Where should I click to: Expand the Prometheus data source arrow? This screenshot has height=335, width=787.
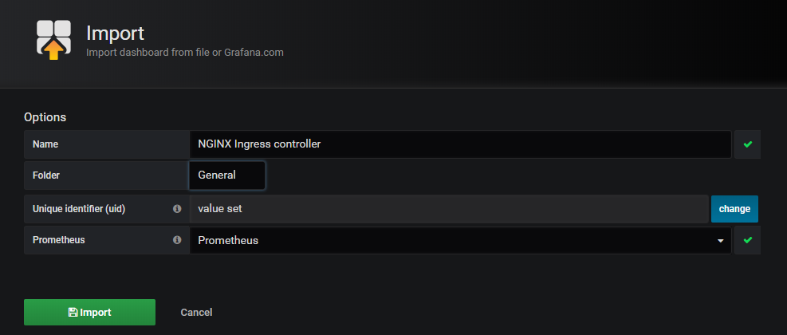pyautogui.click(x=721, y=241)
